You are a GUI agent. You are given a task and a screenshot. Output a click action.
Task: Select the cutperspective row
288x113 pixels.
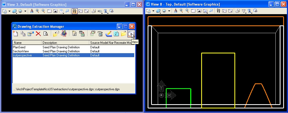click(73, 55)
